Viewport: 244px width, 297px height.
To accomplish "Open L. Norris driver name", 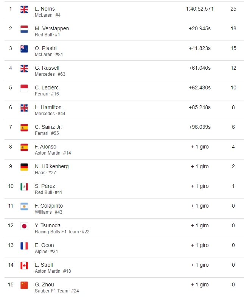I will point(45,9).
